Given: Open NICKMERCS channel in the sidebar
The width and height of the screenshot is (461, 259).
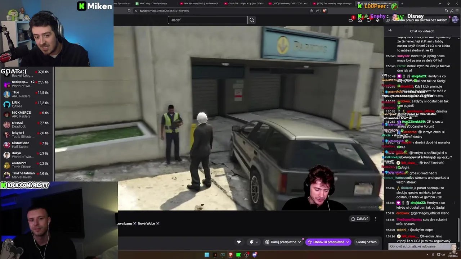Looking at the screenshot, I should (x=27, y=114).
